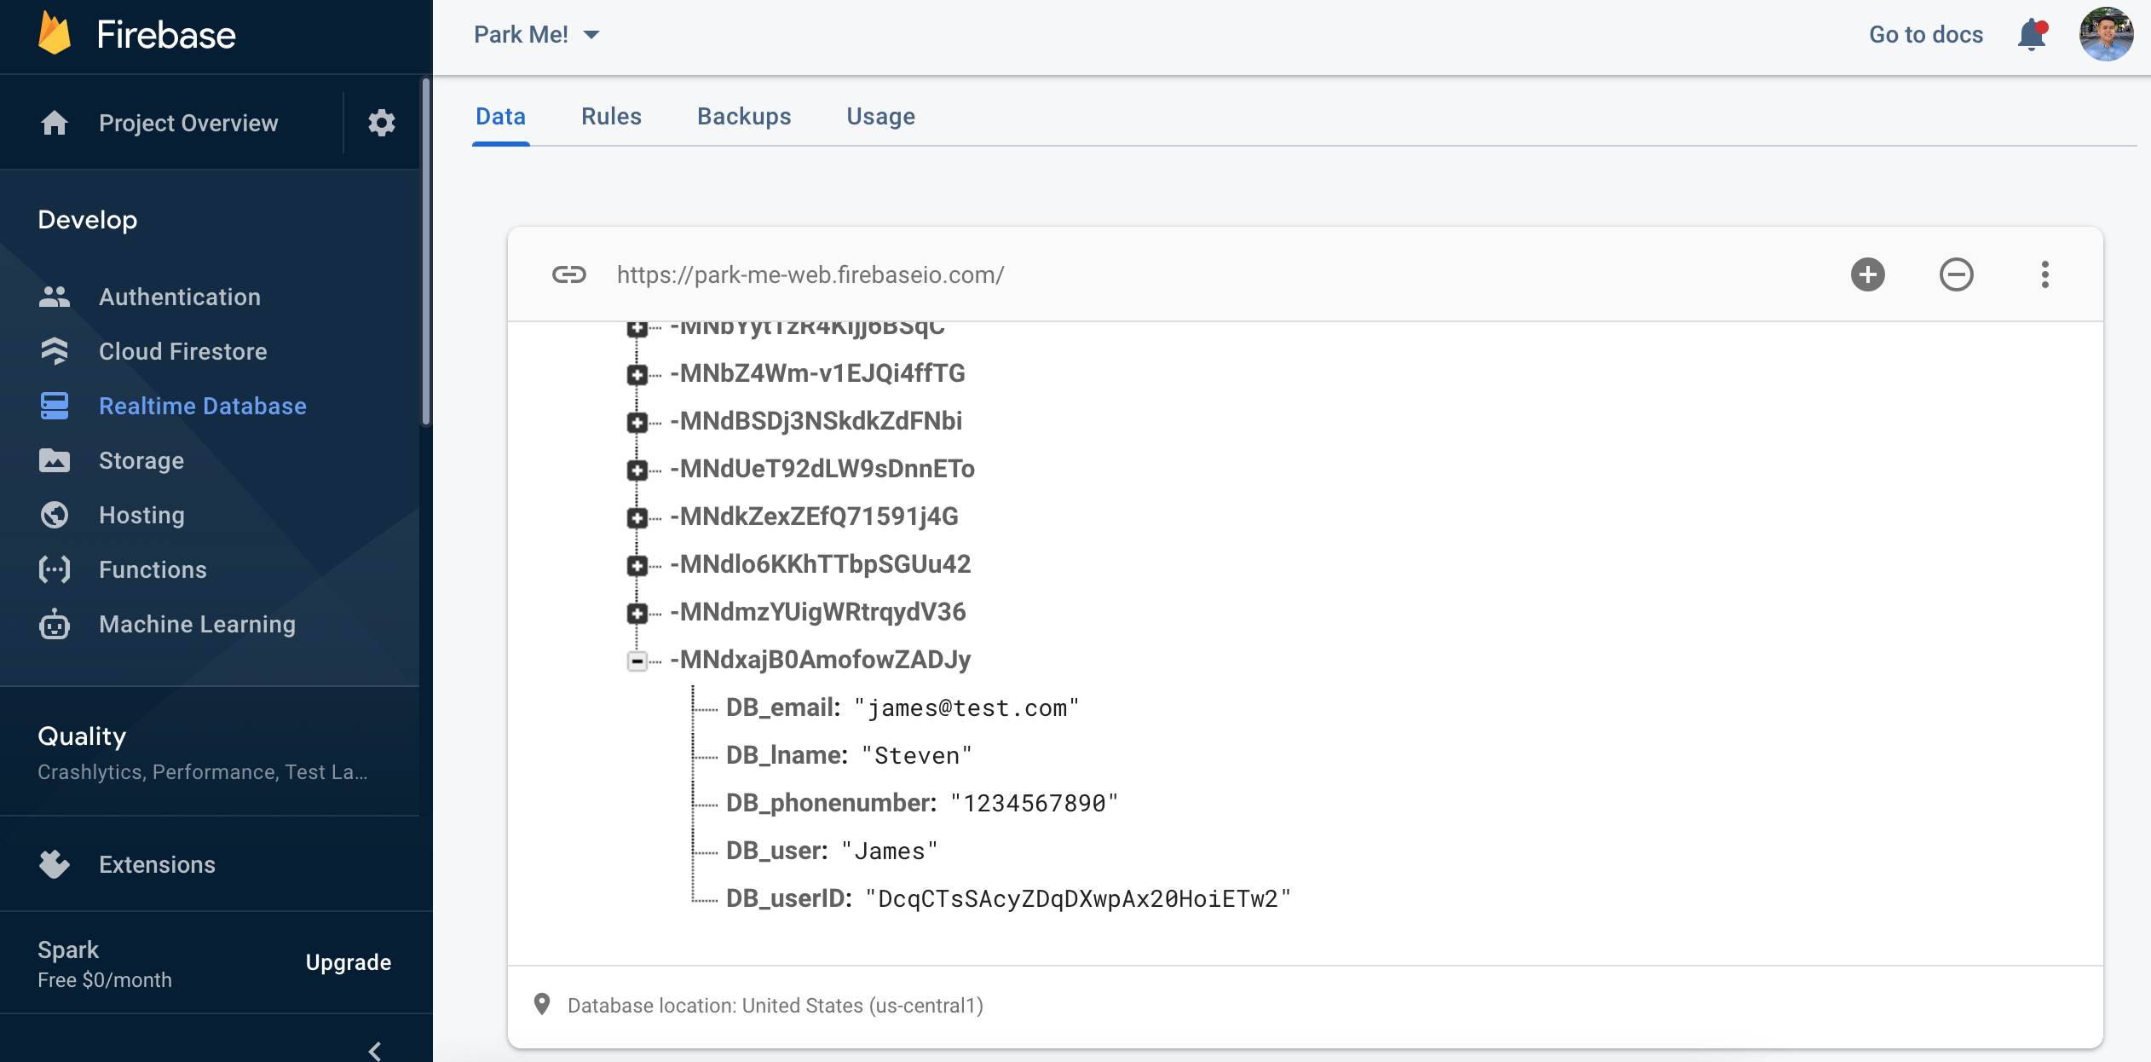Viewport: 2151px width, 1062px height.
Task: Click the Authentication people icon
Action: [x=55, y=297]
